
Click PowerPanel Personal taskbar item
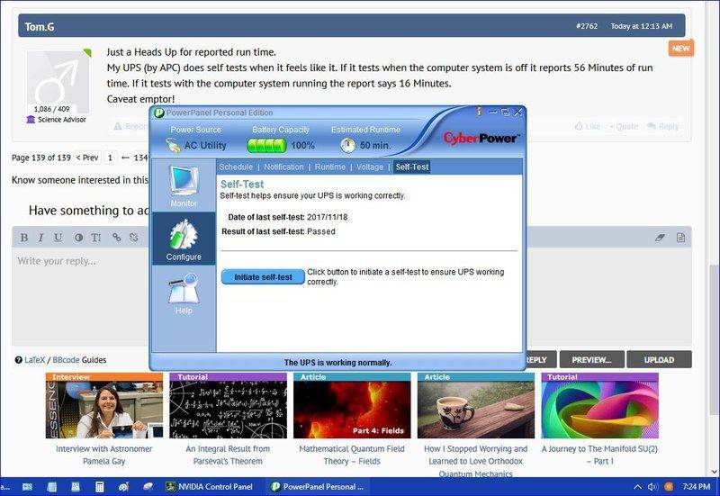click(x=318, y=487)
